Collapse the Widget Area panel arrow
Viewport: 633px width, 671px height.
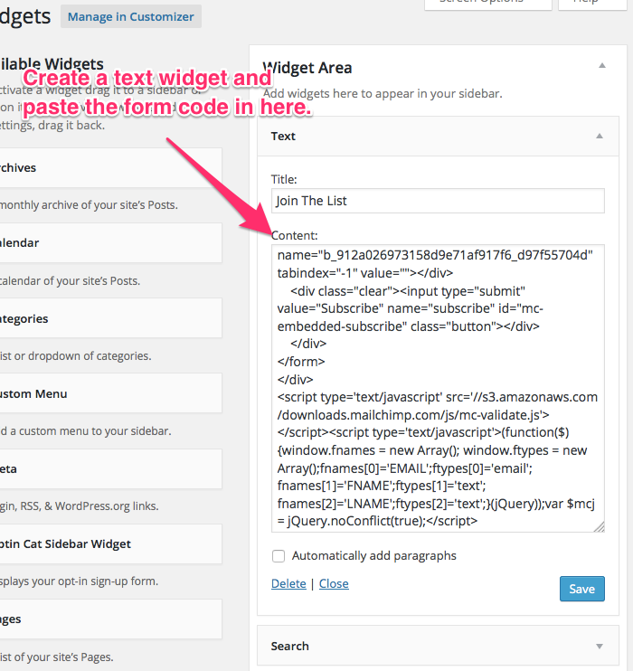601,66
